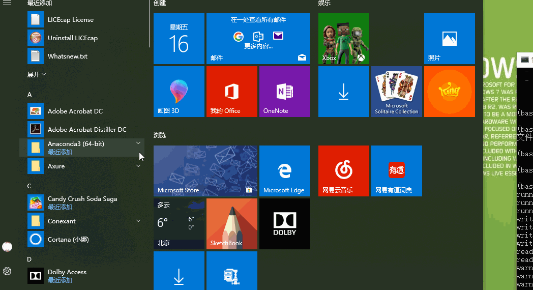Click the app list scrollbar
The image size is (533, 290).
(149, 24)
